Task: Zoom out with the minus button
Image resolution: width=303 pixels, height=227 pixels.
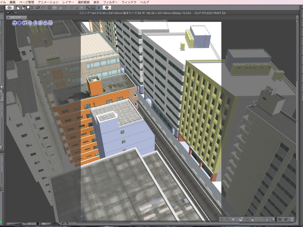Action: pyautogui.click(x=29, y=224)
